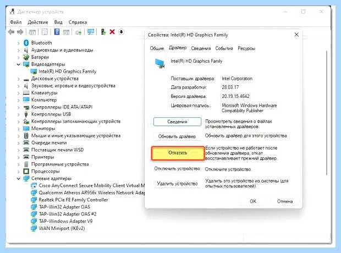Viewport: 341px width, 253px height.
Task: Switch to the Общие tab
Action: click(157, 48)
